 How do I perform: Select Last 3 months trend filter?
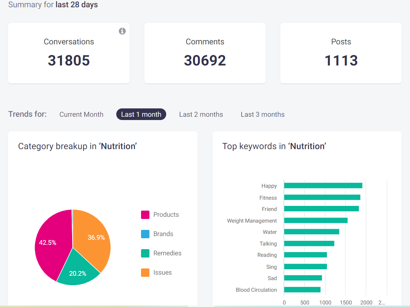[262, 114]
